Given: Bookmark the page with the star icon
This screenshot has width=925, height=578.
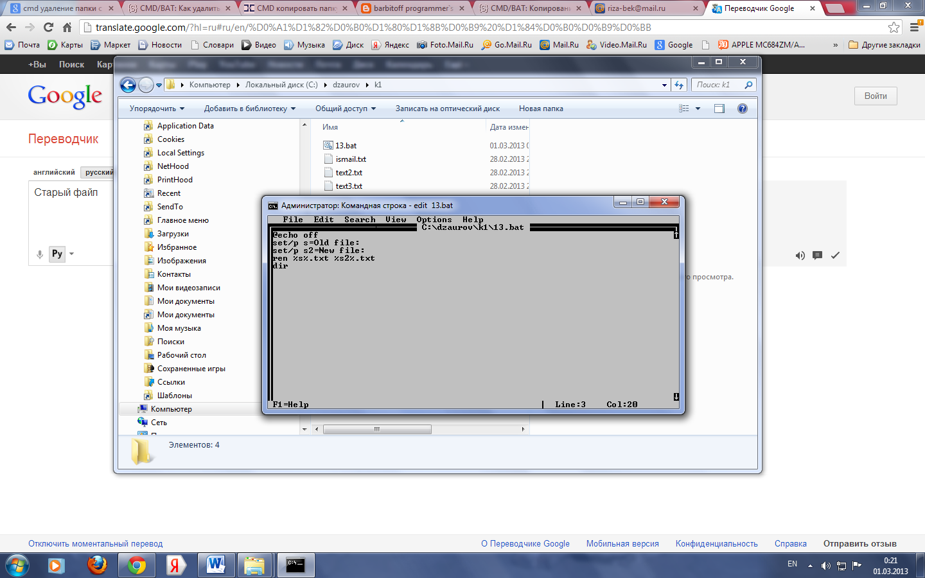Looking at the screenshot, I should point(894,28).
